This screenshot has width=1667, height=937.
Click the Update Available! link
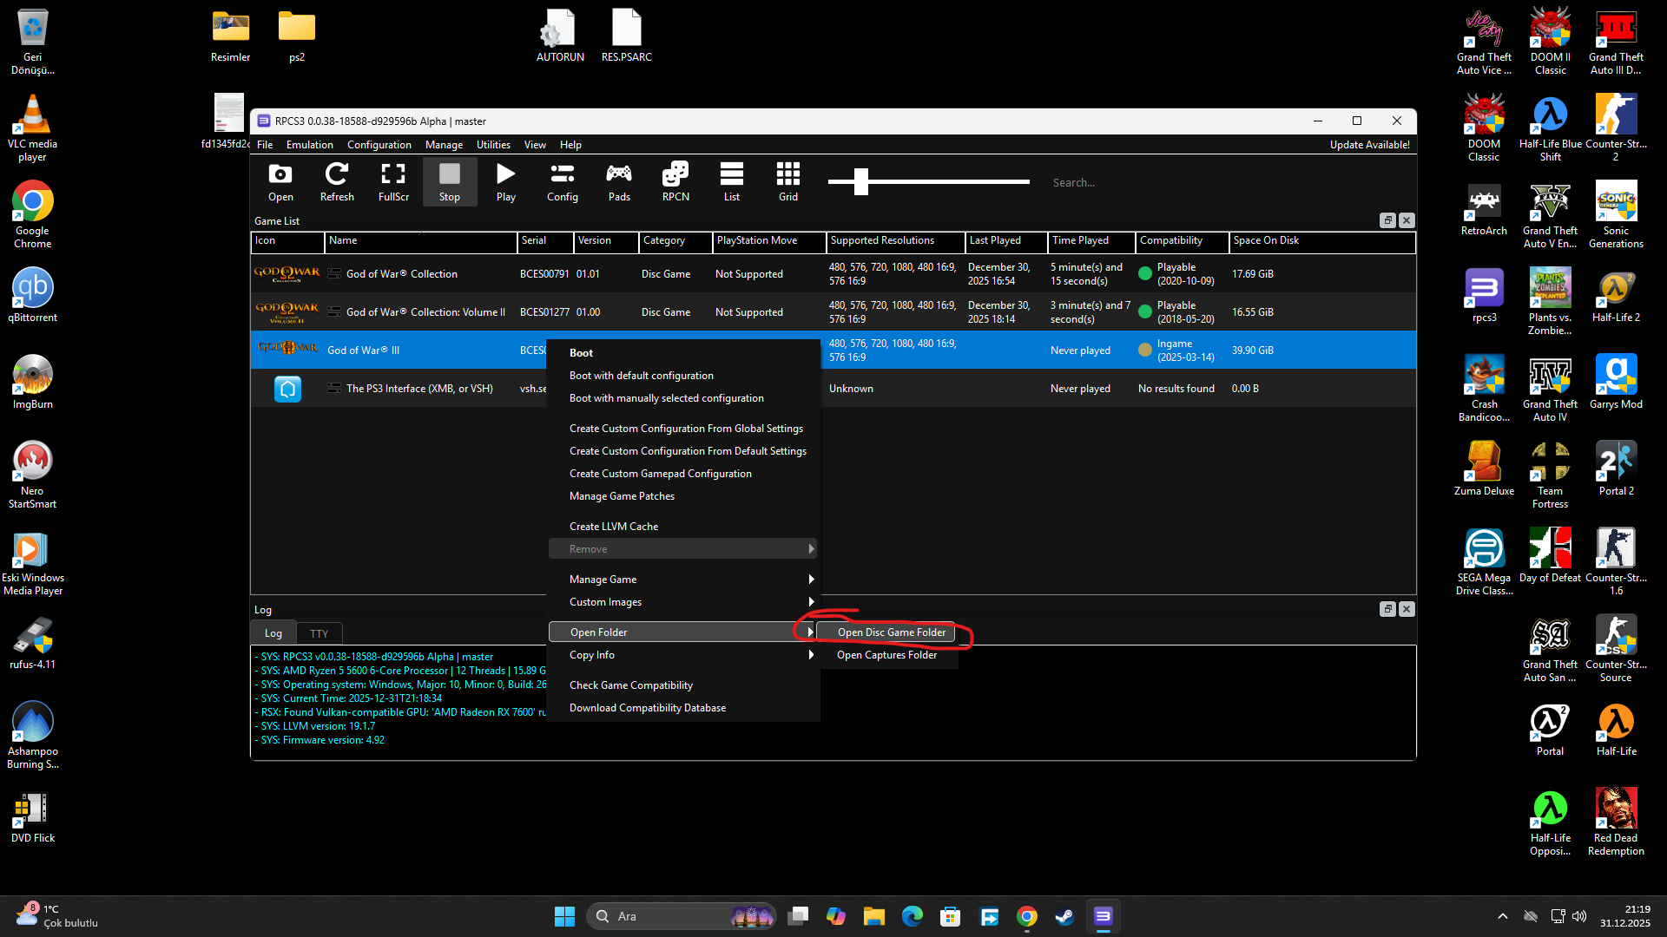click(x=1369, y=145)
